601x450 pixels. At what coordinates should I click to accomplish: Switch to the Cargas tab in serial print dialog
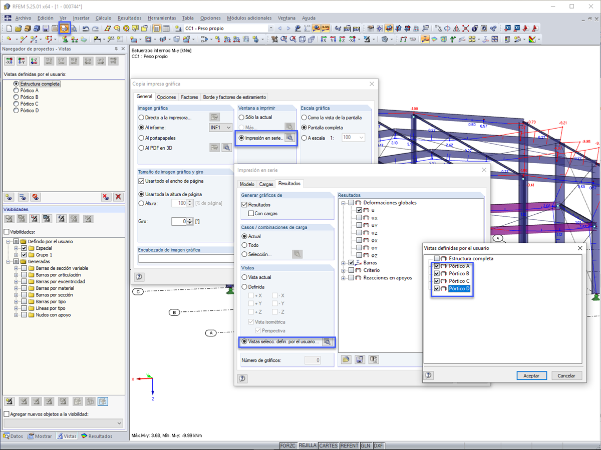click(x=266, y=184)
